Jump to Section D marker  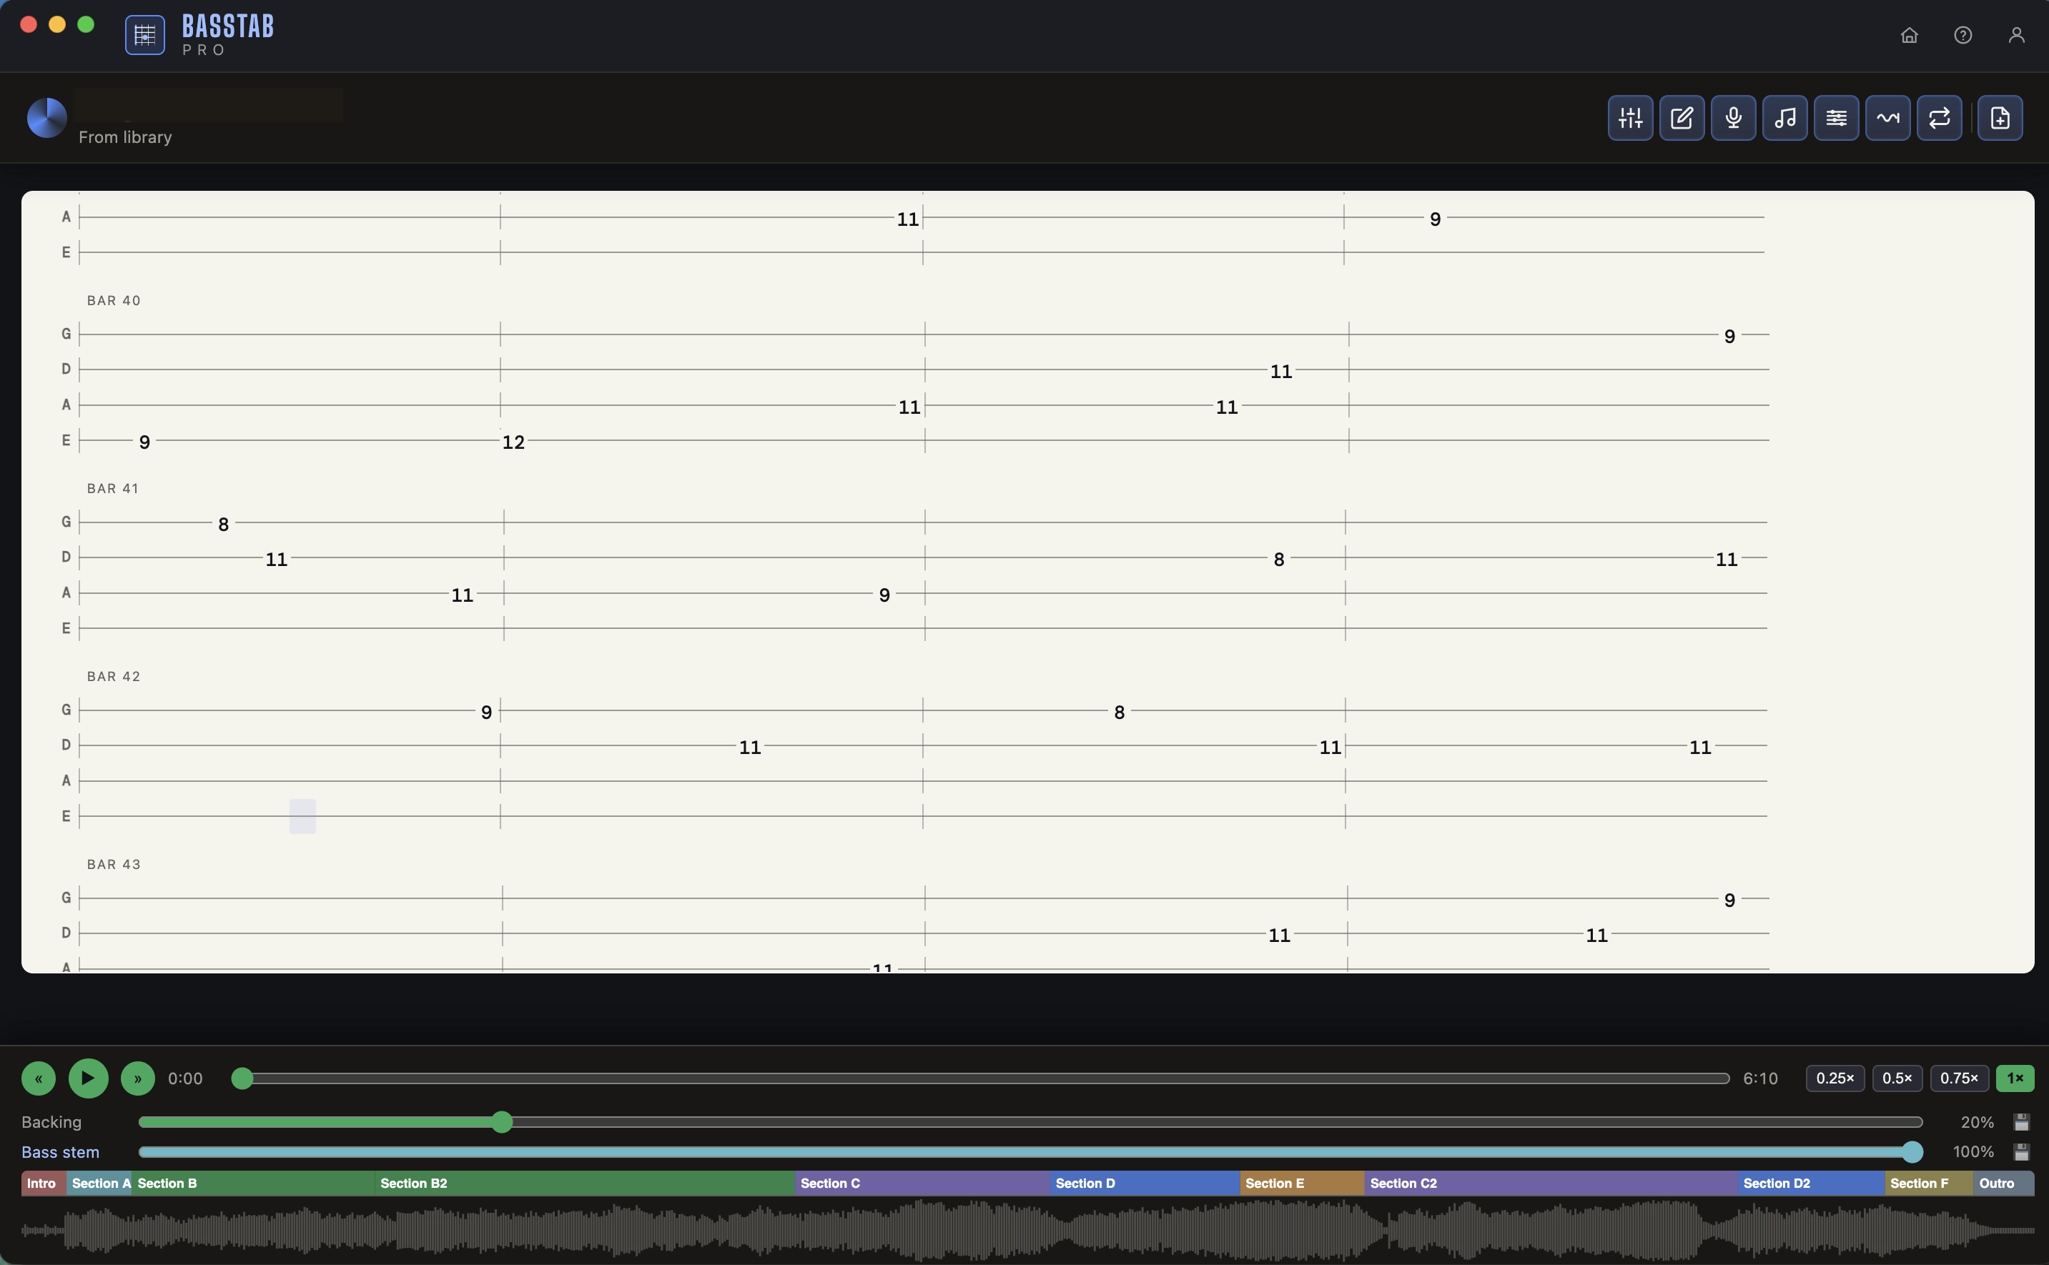[1145, 1183]
